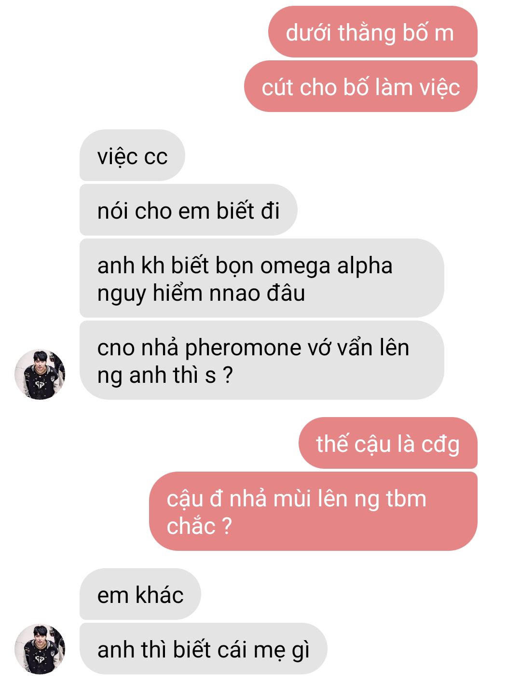This screenshot has width=521, height=685.
Task: Tap the 'nói cho em biết đi' message
Action: tap(188, 210)
